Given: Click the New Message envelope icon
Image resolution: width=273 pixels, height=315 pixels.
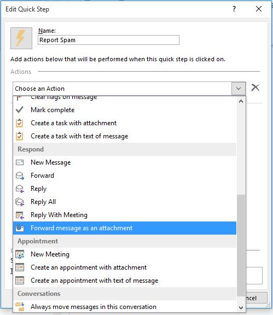Looking at the screenshot, I should [20, 162].
